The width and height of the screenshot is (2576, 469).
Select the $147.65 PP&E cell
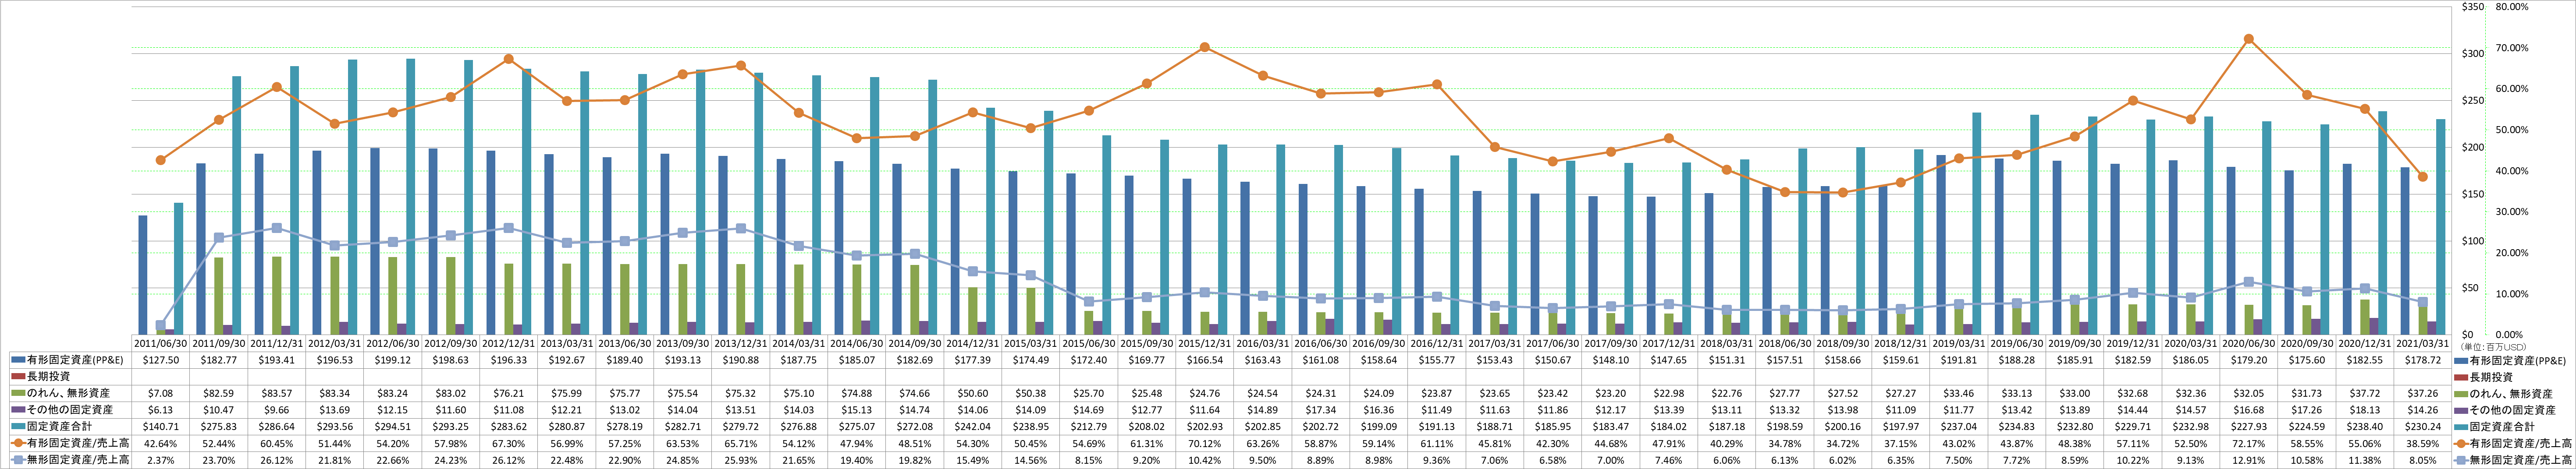click(1669, 360)
